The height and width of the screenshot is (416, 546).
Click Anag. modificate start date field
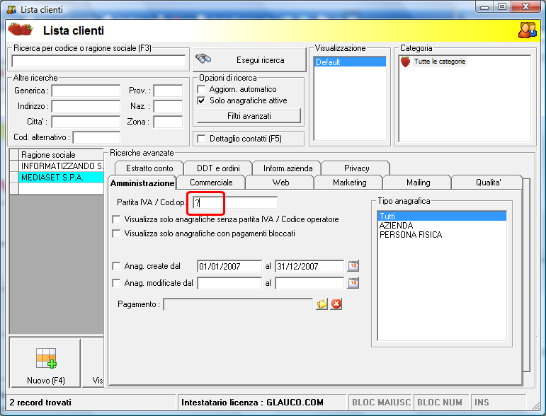pyautogui.click(x=229, y=283)
